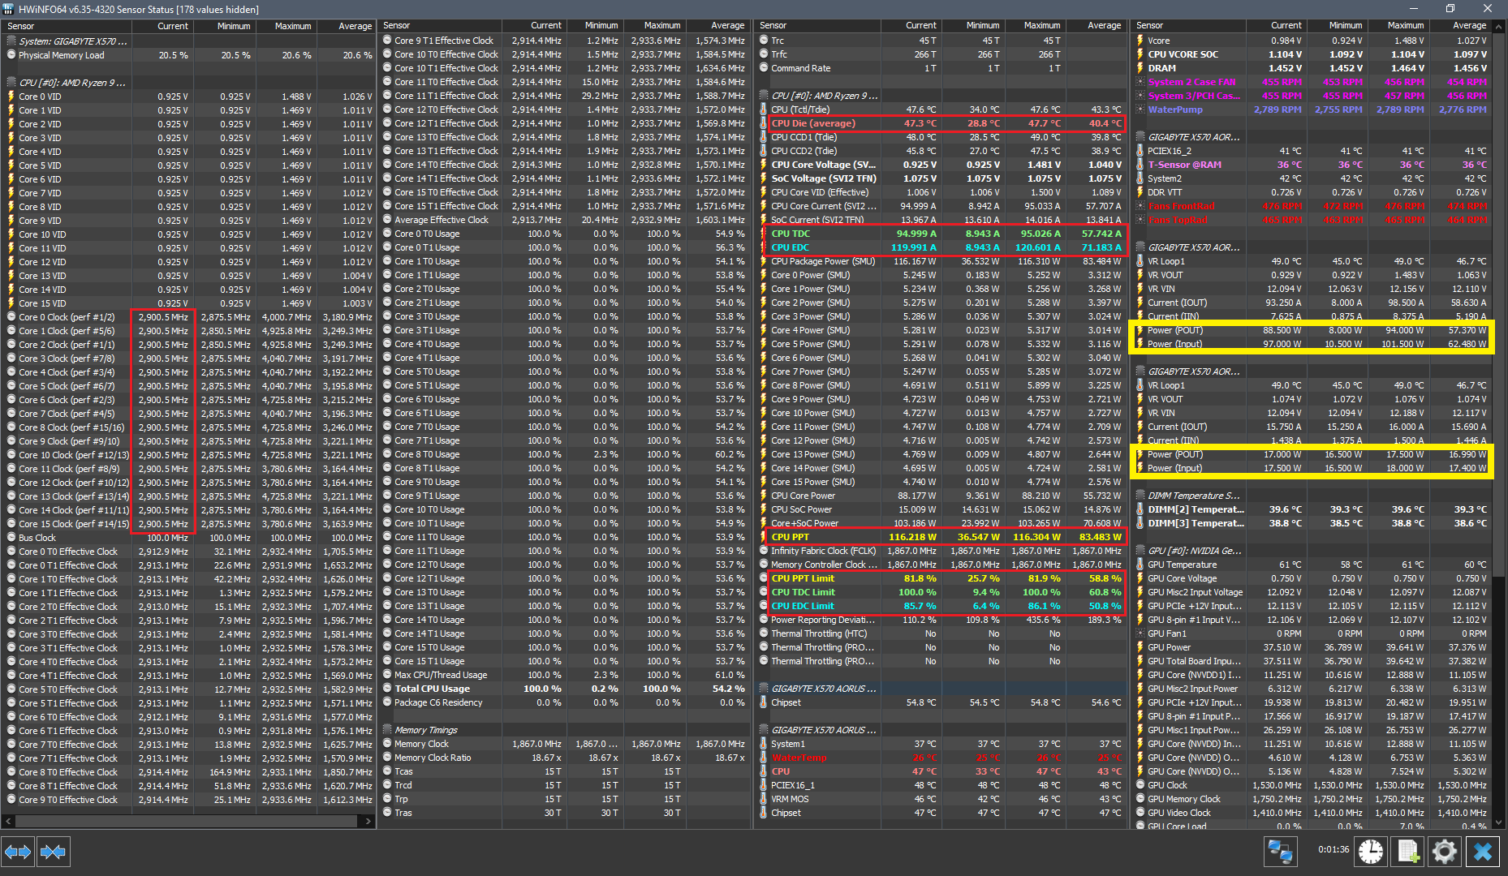Select the CPU PPT Limit row
The height and width of the screenshot is (876, 1508).
pyautogui.click(x=943, y=578)
